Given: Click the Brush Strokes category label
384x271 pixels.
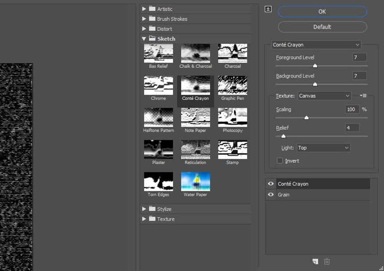Looking at the screenshot, I should (172, 19).
